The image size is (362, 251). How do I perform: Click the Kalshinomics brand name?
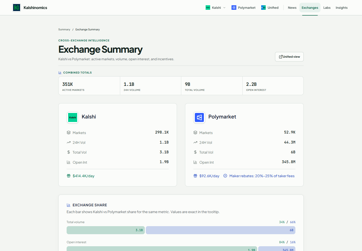(35, 8)
